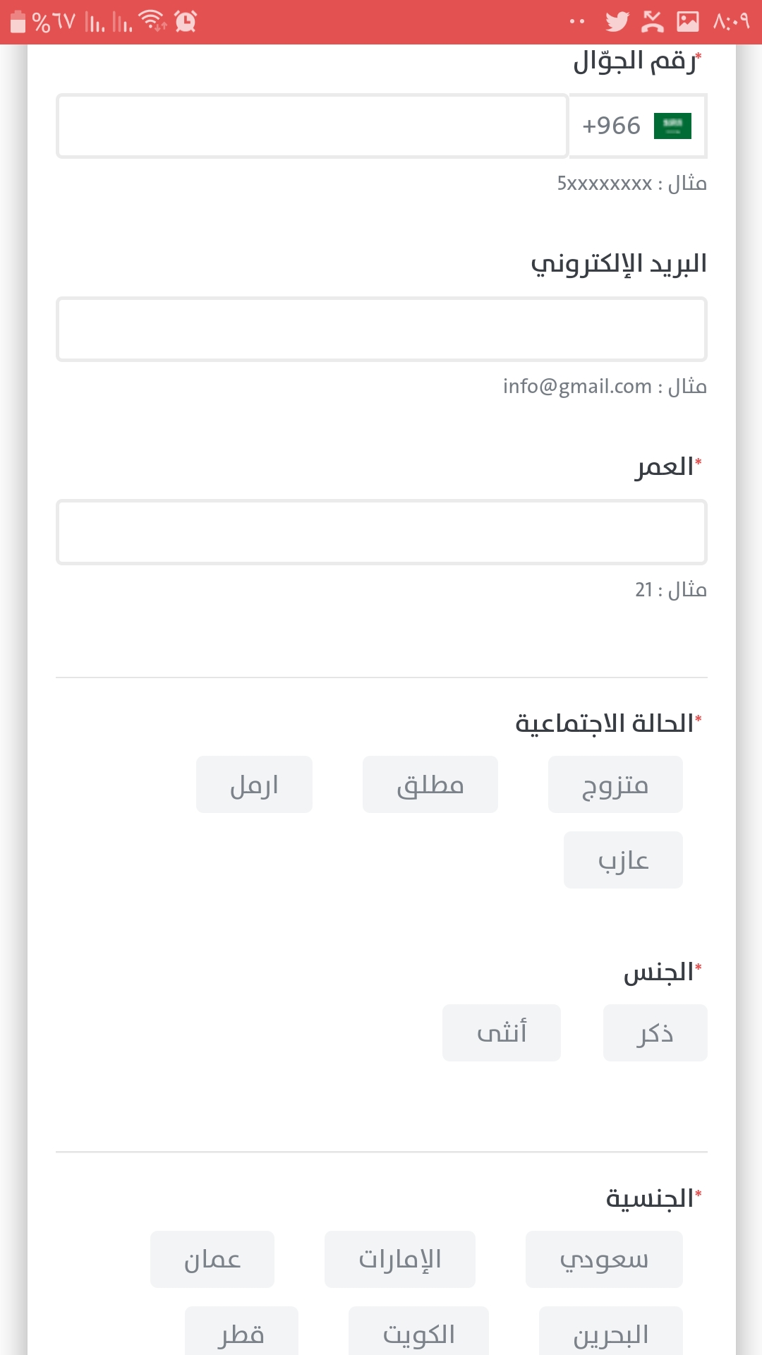Choose عازب as marital status
The height and width of the screenshot is (1355, 762).
point(623,860)
